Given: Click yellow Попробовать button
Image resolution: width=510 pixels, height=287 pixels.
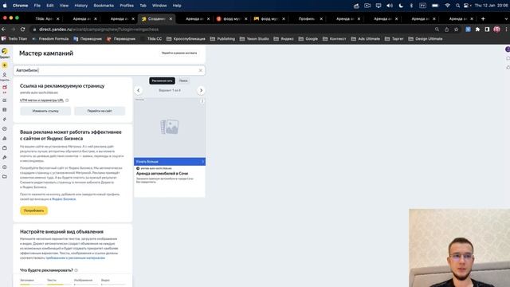Looking at the screenshot, I should [33, 210].
